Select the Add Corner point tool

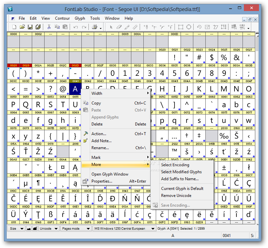[x=154, y=27]
